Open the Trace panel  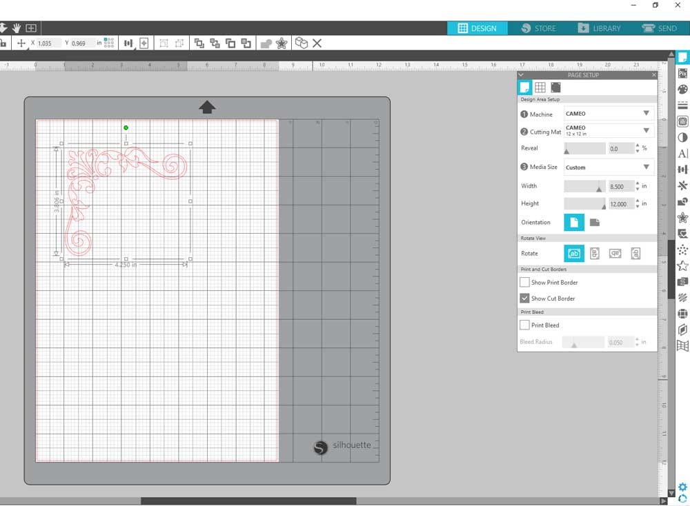click(x=682, y=121)
